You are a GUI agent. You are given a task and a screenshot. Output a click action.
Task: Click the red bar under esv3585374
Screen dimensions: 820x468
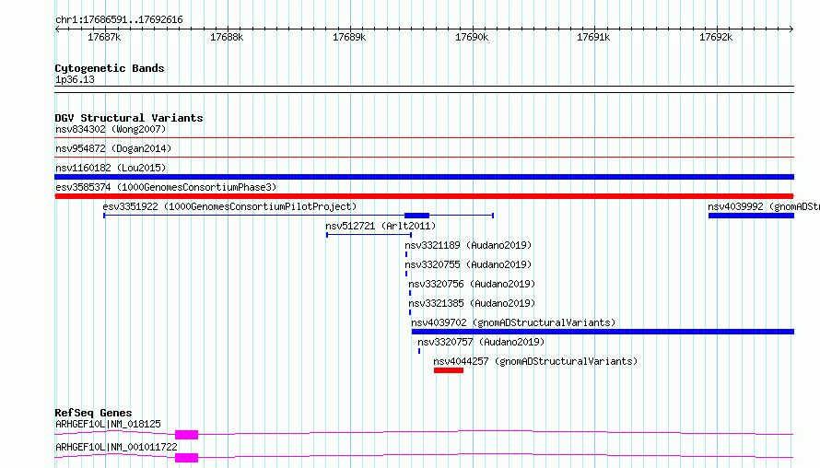coord(424,196)
